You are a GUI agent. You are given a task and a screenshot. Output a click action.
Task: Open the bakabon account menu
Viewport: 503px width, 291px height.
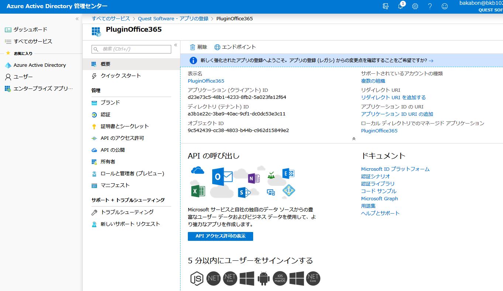[481, 6]
